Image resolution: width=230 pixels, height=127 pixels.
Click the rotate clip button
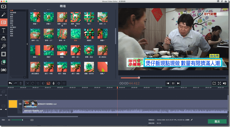(33, 83)
